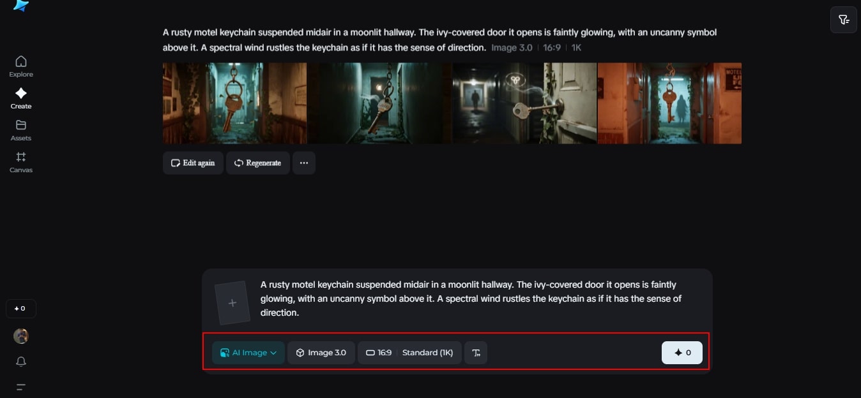Click the filter icon at top right
Screen dimensions: 861x398
tap(843, 20)
